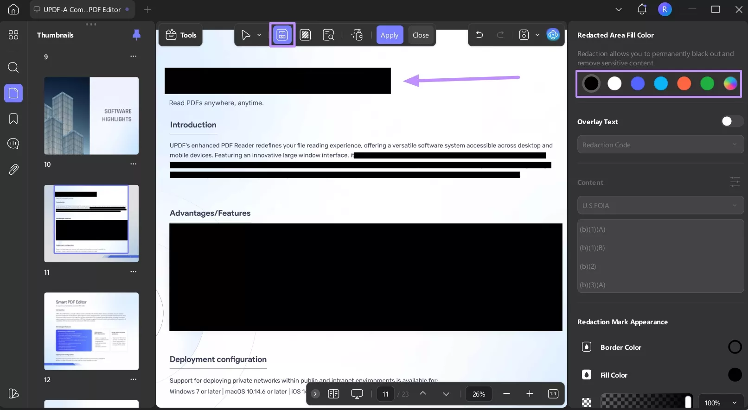The image size is (748, 410).
Task: Toggle the Overlay Text switch
Action: point(732,121)
